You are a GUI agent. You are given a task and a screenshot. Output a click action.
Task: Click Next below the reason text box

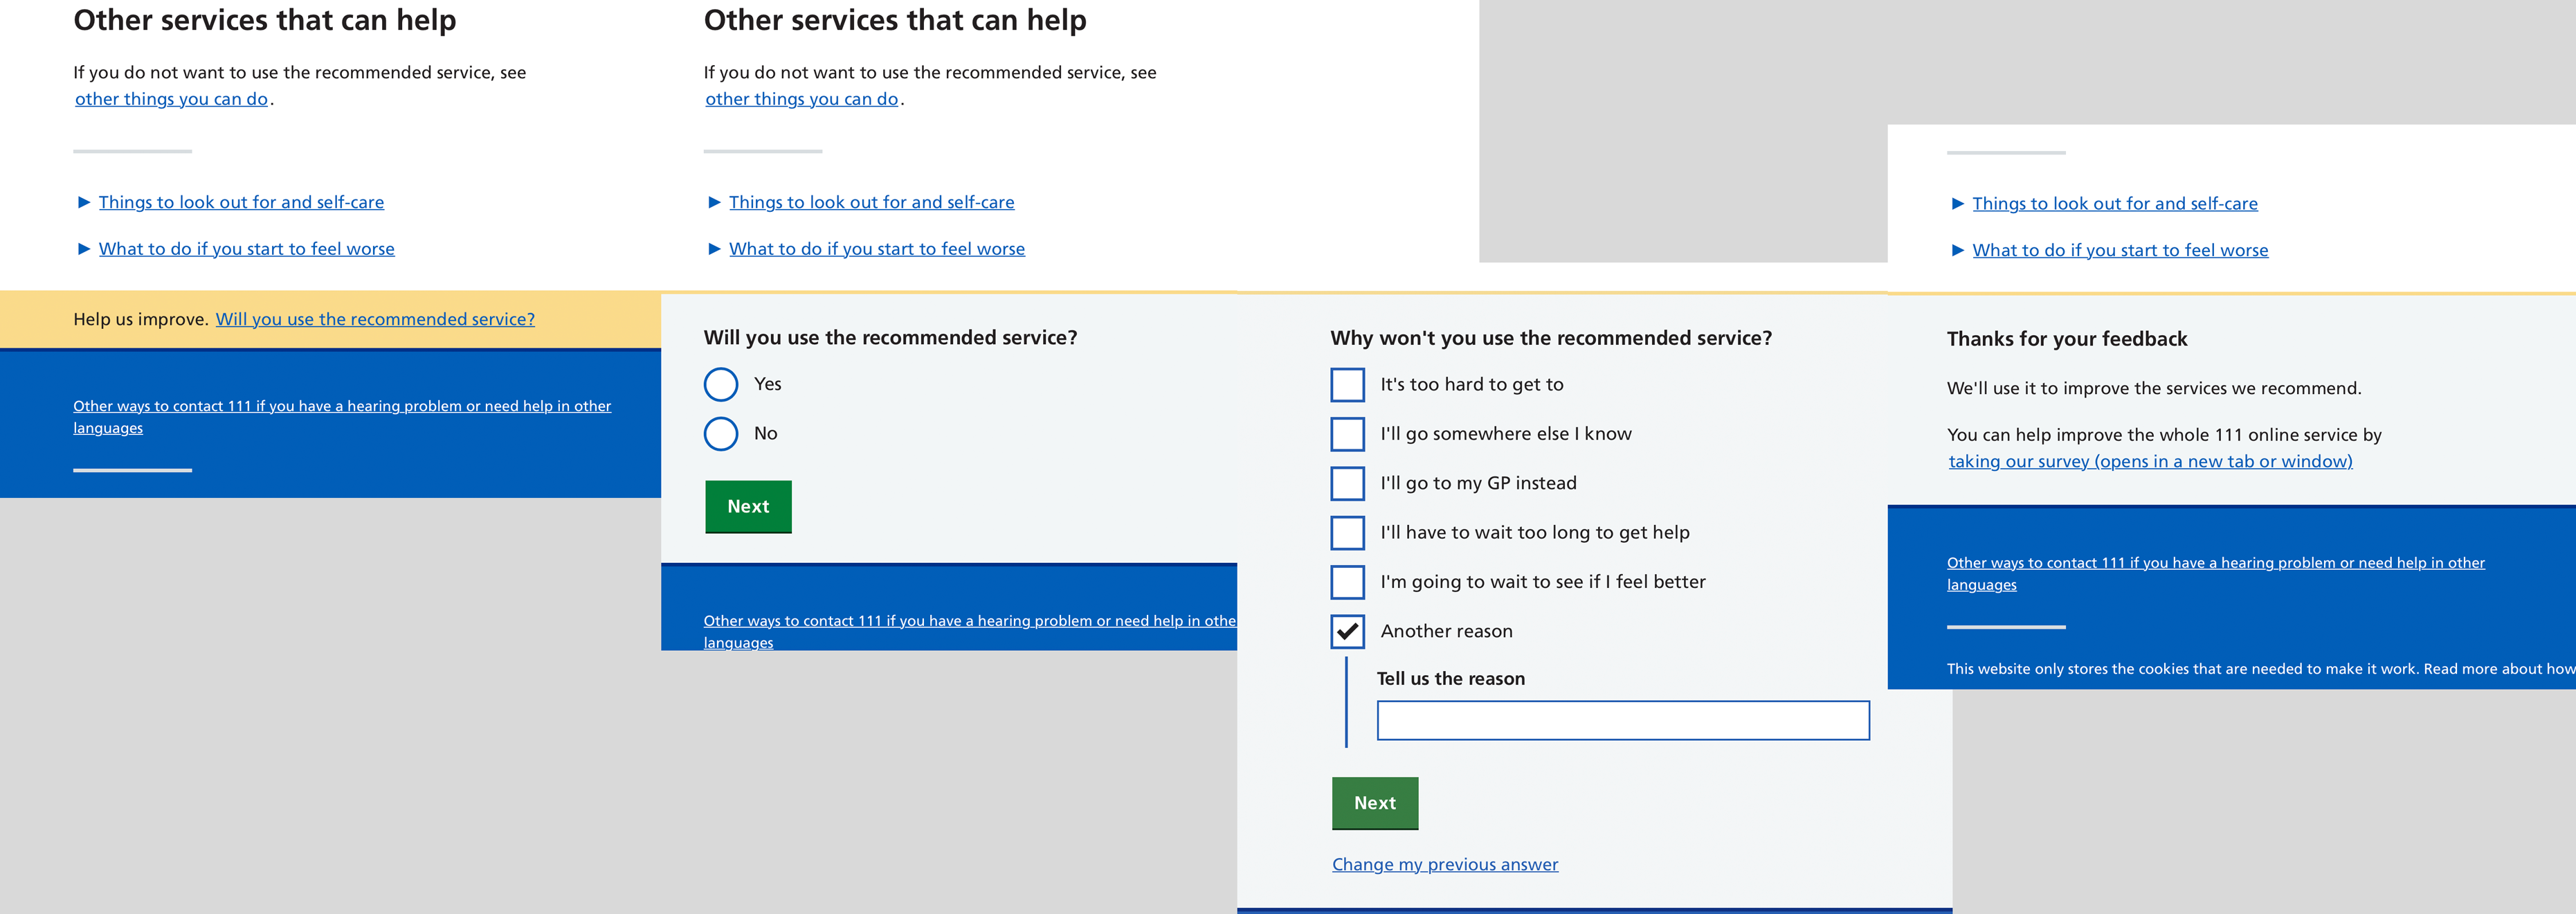pos(1375,802)
